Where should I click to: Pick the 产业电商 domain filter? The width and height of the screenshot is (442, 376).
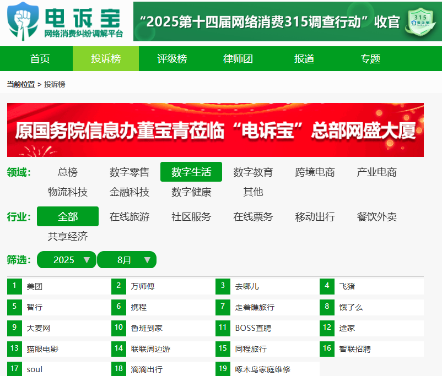click(376, 172)
